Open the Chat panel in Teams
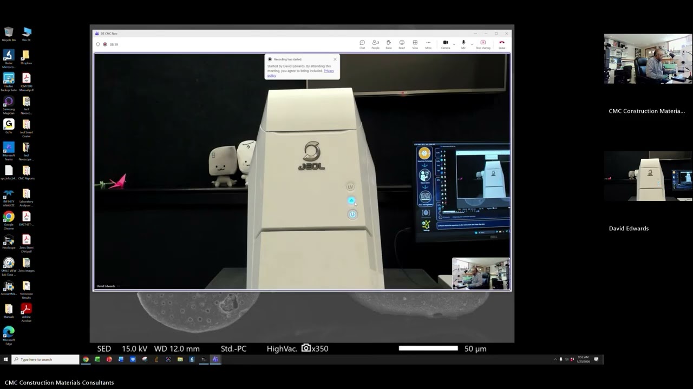 coord(362,44)
